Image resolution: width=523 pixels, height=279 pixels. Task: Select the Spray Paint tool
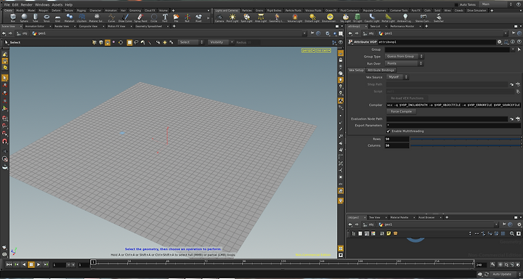pos(140,17)
